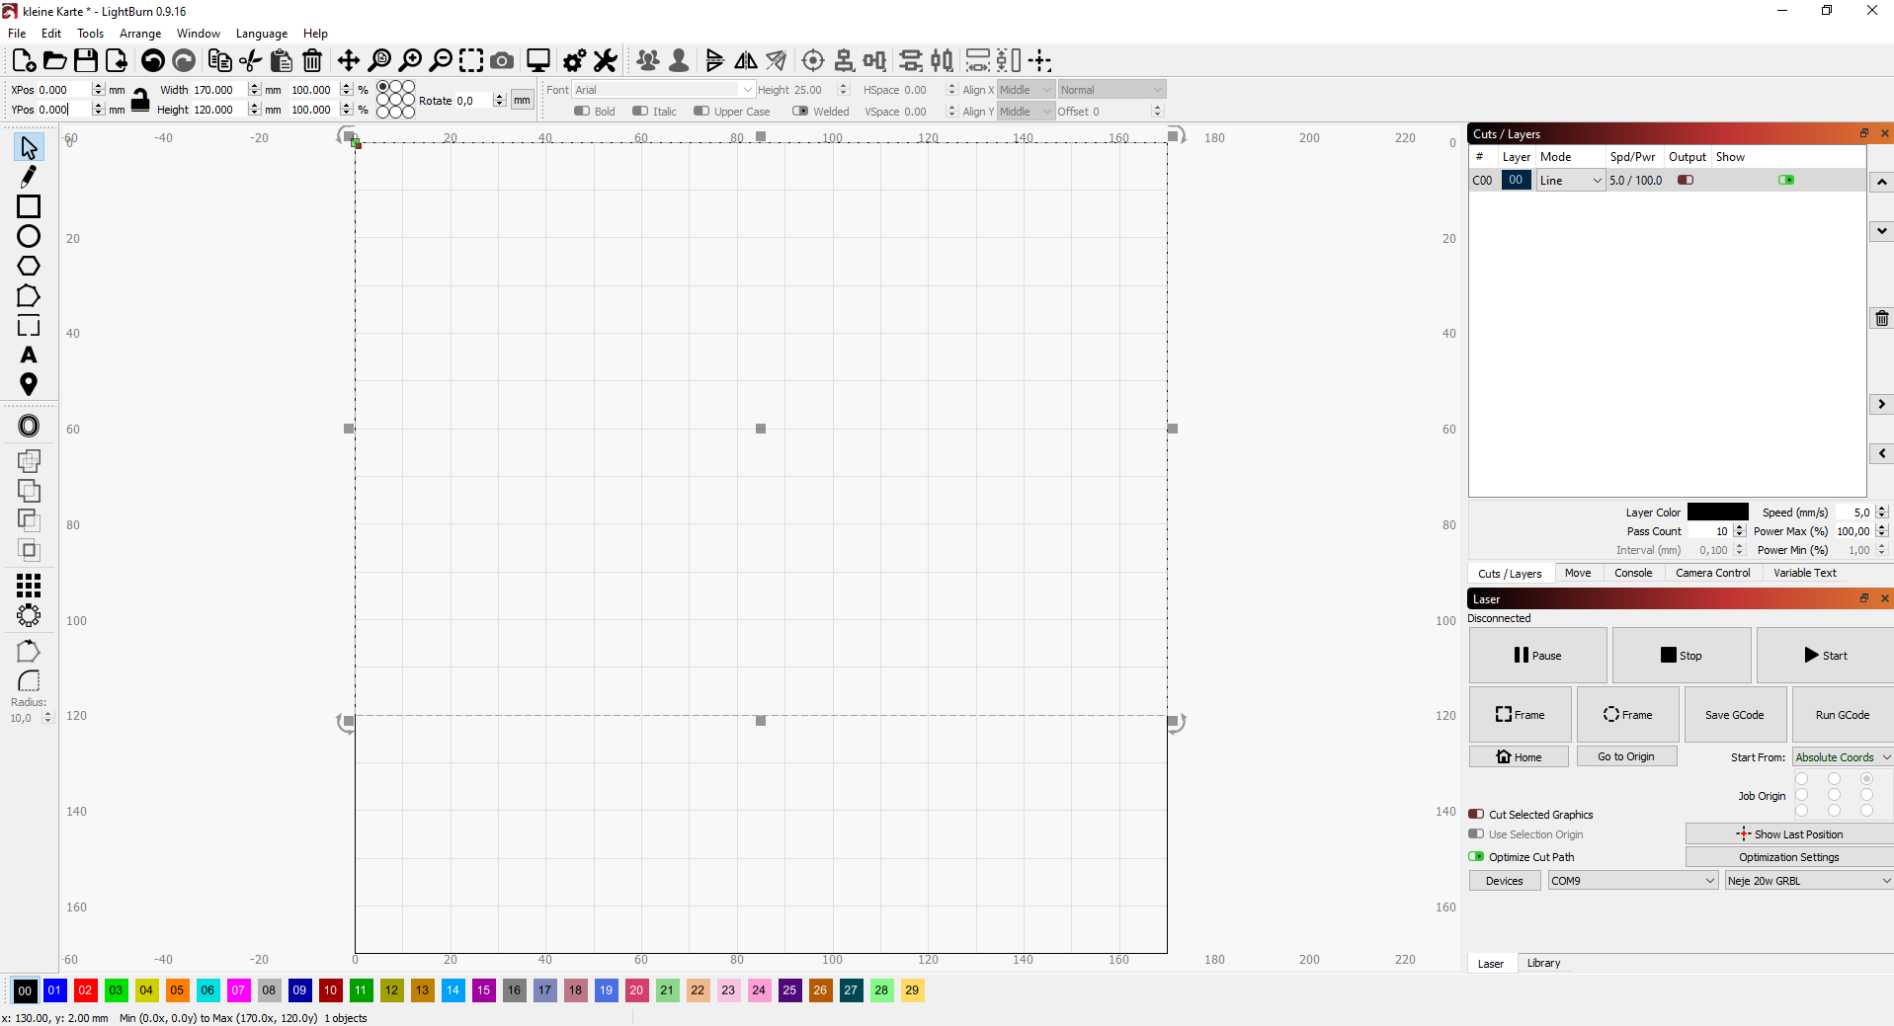Pick red palette swatch 02
This screenshot has width=1894, height=1026.
[85, 990]
